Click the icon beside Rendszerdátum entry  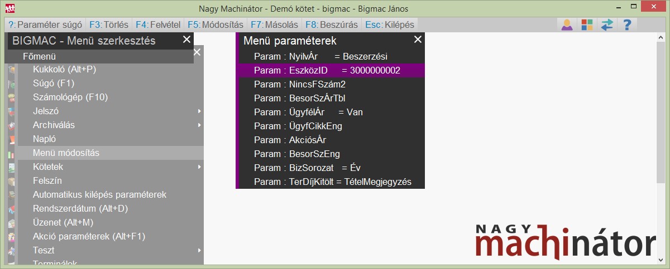tap(12, 208)
